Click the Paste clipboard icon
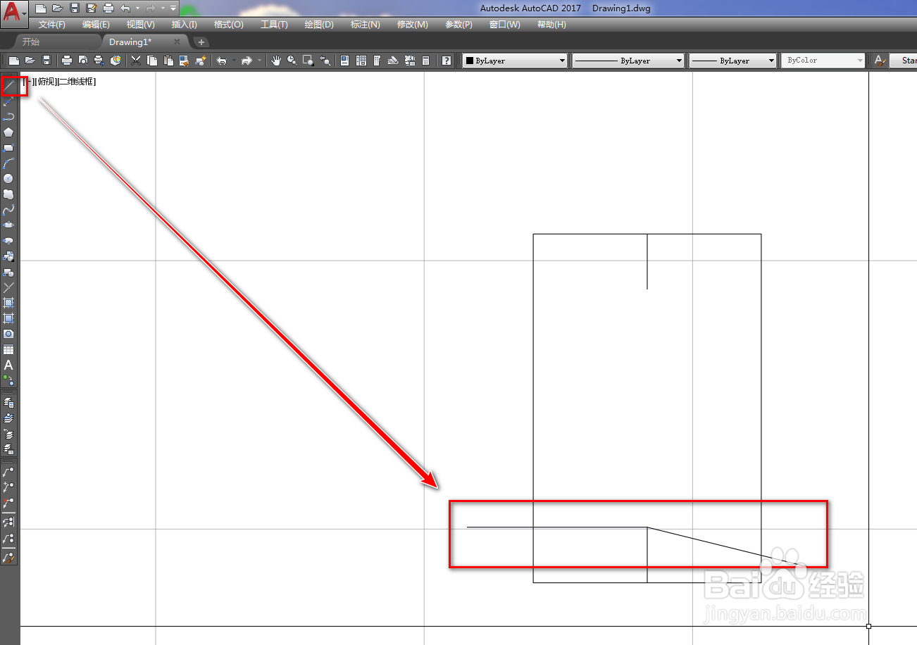 168,61
